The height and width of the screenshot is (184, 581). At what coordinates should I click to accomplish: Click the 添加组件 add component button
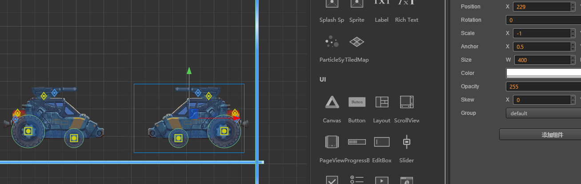(540, 134)
